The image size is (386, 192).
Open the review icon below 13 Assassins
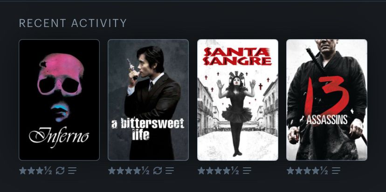click(x=336, y=171)
